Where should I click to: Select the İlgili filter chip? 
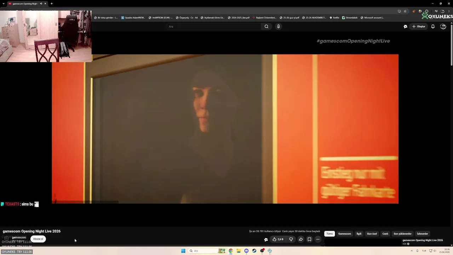[x=359, y=234]
